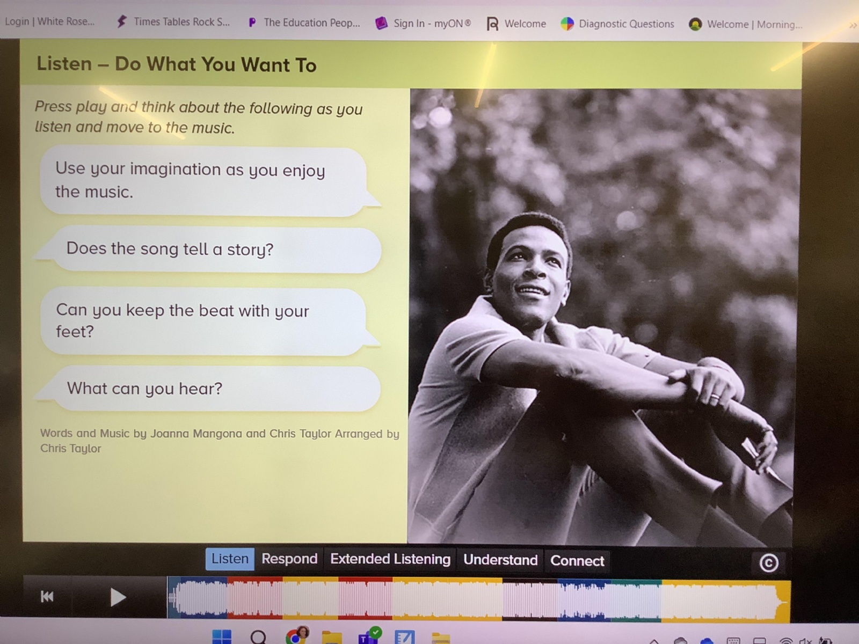Click the Diagnostic Questions colorful favicon
Screen dimensions: 859x644
click(x=567, y=24)
